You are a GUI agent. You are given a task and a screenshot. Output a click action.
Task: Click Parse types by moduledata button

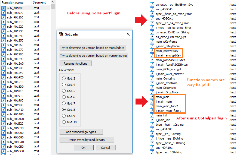pos(87,140)
